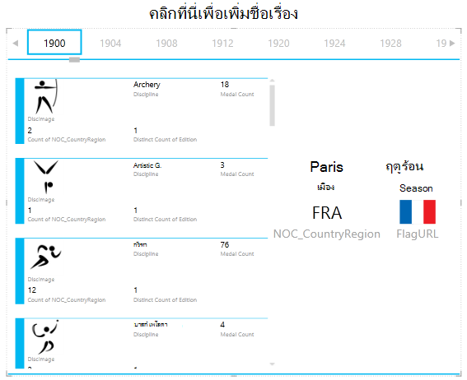Click the NOC_CountryRegion label under FRA
The width and height of the screenshot is (467, 380).
point(327,234)
